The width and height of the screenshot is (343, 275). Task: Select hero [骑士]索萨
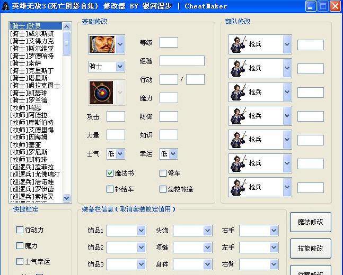coord(36,63)
